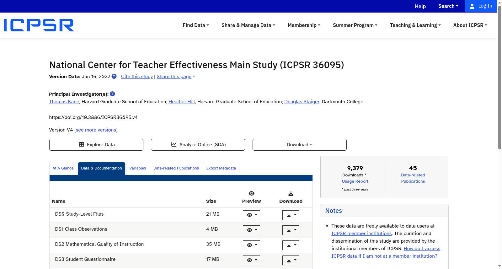Click the Version Date help icon
This screenshot has height=269, width=502.
(x=114, y=76)
